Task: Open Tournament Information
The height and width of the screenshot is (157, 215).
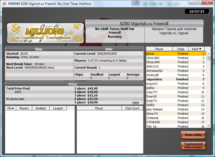Action: pos(193,145)
